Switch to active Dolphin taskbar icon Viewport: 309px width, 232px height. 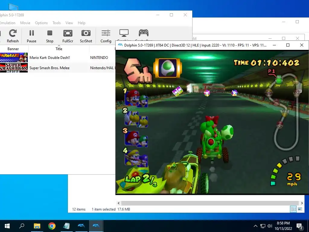[x=96, y=226]
